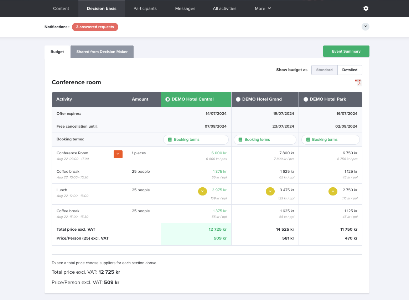Open Booking terms for DEMO Hotel Central

coord(196,140)
